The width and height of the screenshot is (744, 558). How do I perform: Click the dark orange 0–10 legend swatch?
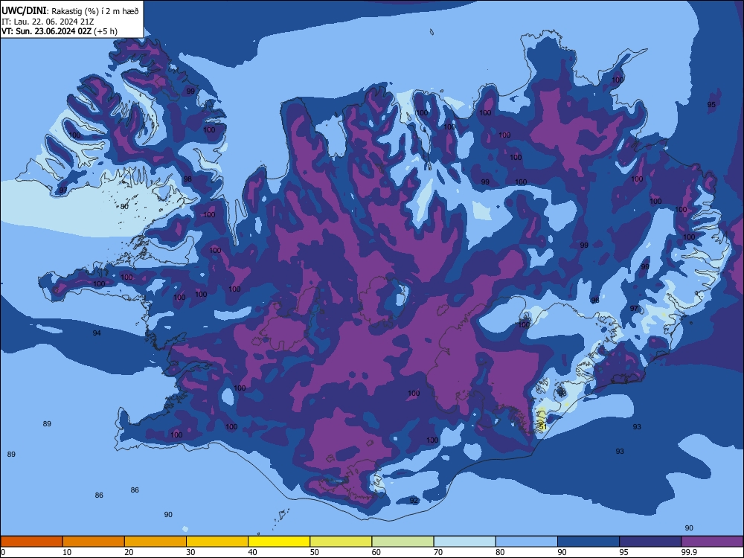tap(31, 542)
